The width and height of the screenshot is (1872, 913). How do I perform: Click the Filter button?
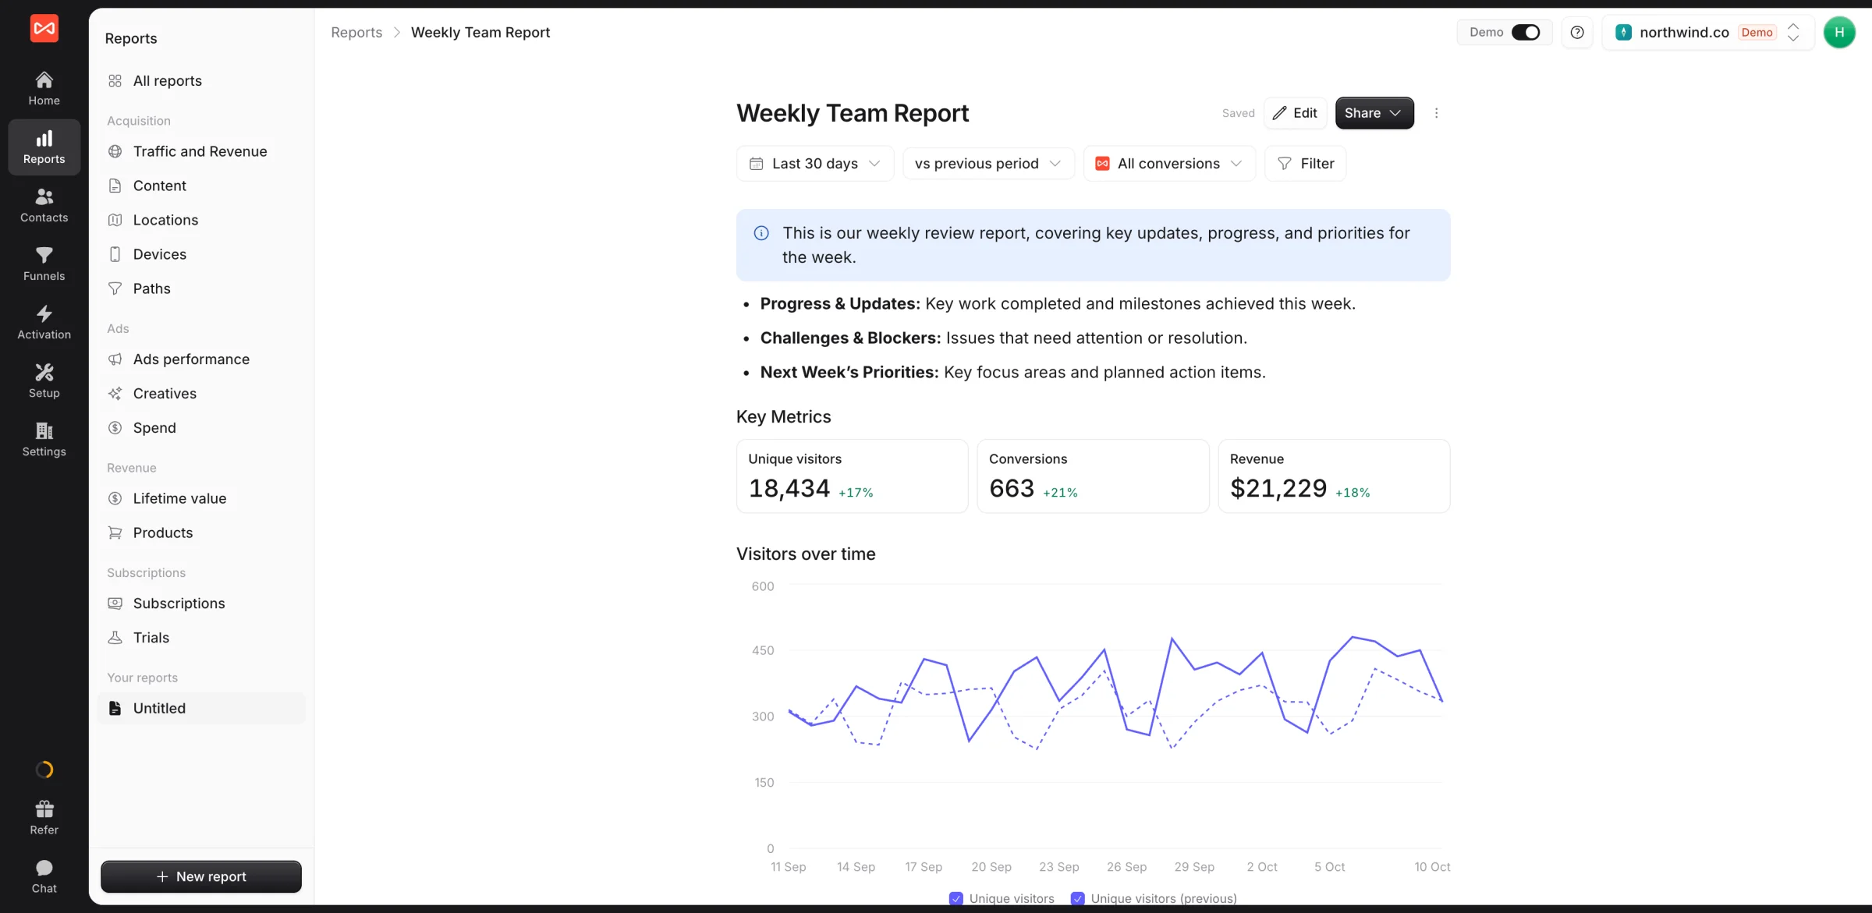1306,164
